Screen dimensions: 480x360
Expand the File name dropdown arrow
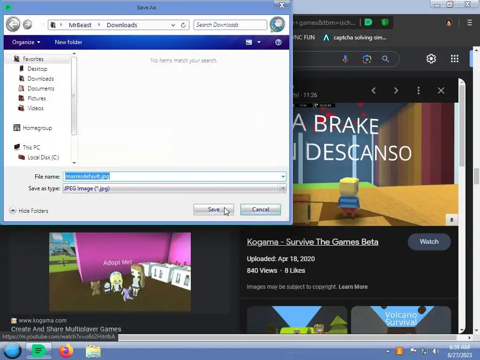(x=283, y=176)
